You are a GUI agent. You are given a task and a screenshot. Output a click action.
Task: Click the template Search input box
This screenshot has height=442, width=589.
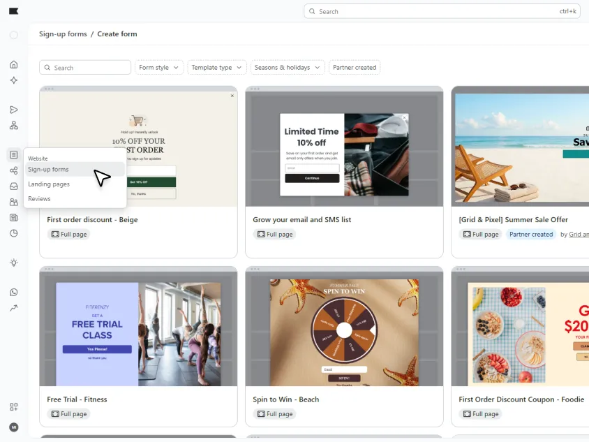pos(85,68)
